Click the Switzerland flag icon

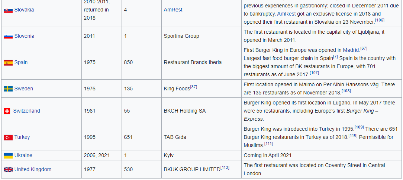pyautogui.click(x=7, y=111)
